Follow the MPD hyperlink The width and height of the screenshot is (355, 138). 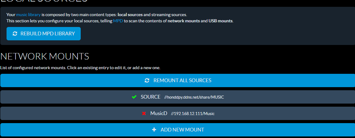pos(118,21)
